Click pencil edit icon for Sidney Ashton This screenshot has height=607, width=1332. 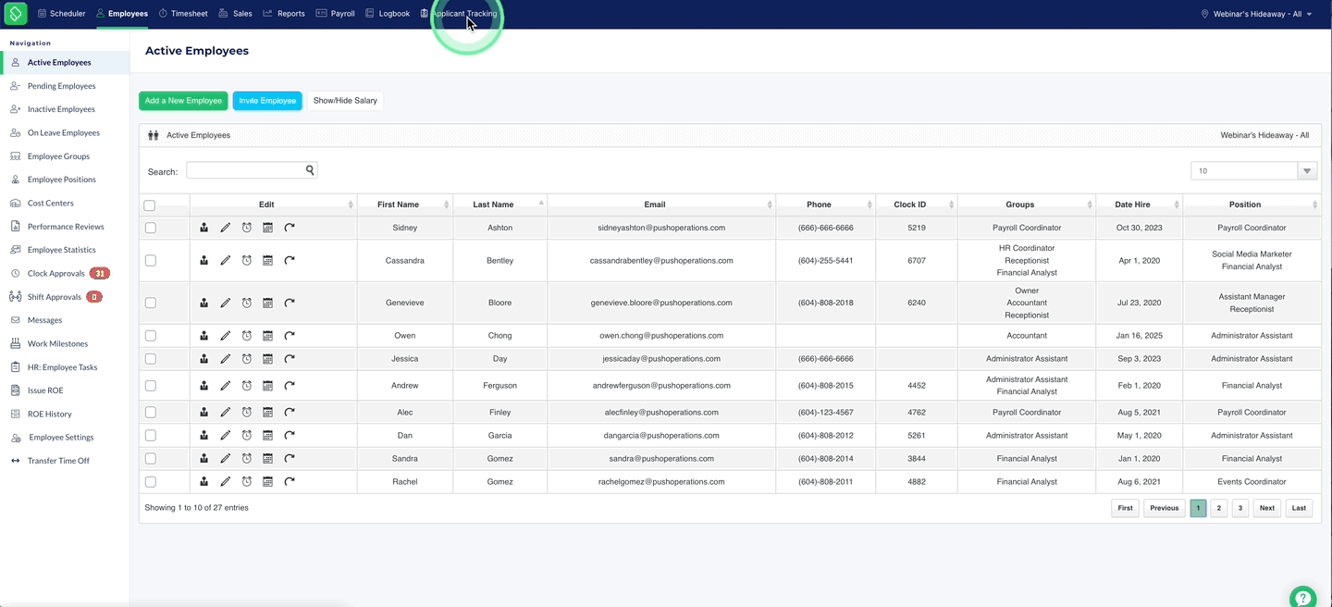click(x=226, y=228)
